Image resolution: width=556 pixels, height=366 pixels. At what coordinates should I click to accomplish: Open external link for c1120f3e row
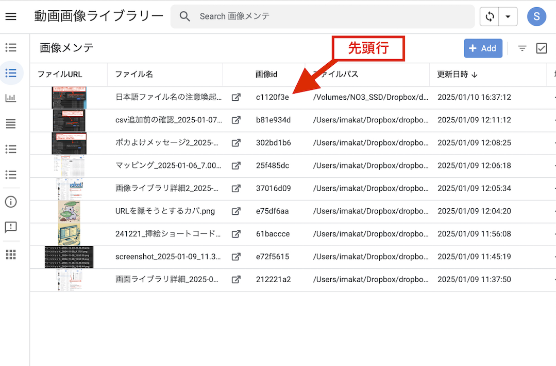[236, 97]
